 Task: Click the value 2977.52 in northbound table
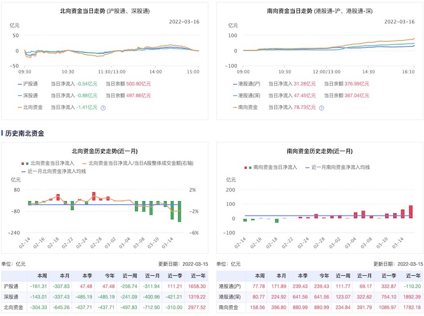click(197, 308)
